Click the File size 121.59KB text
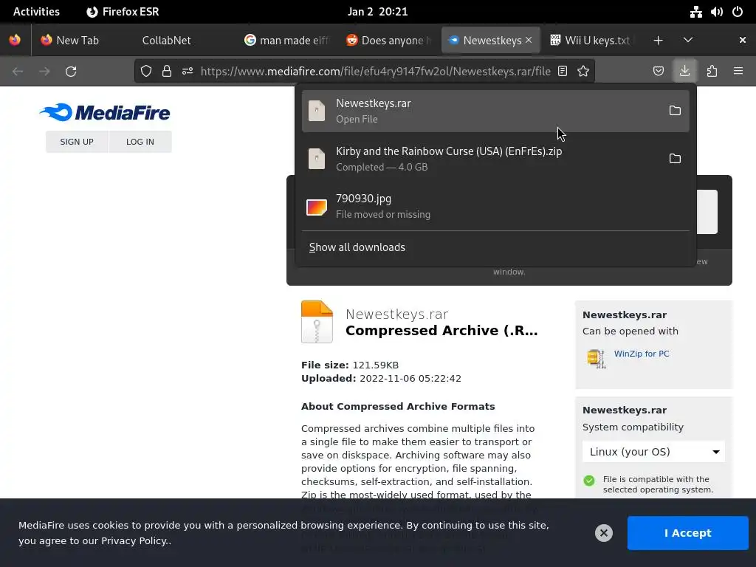 (350, 365)
